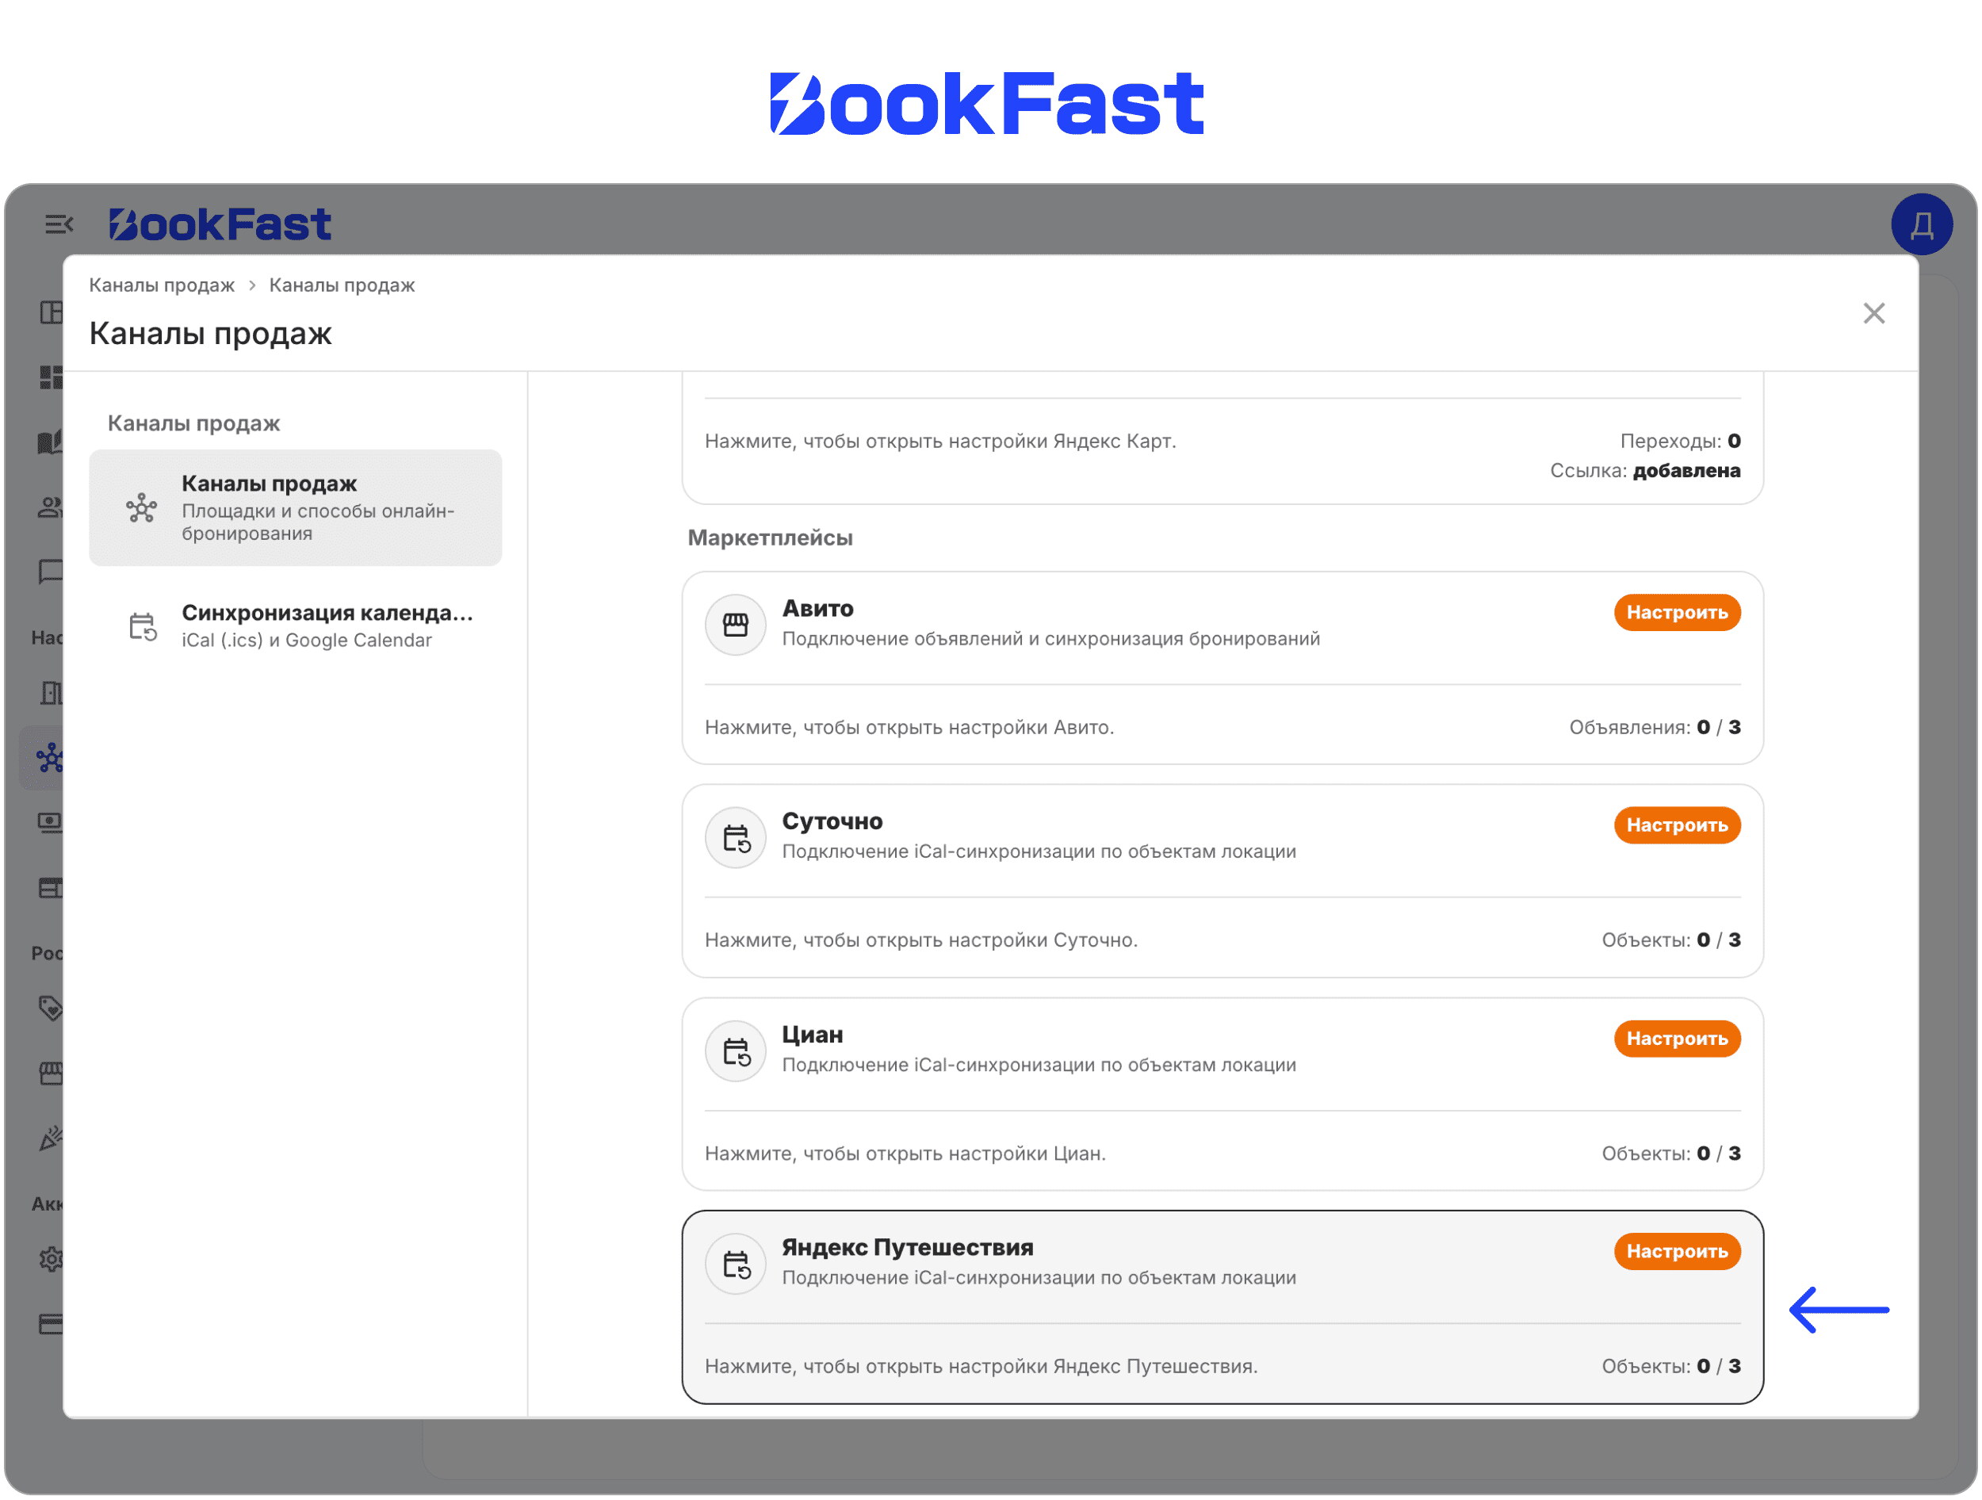Open the users icon in the left nav

50,508
